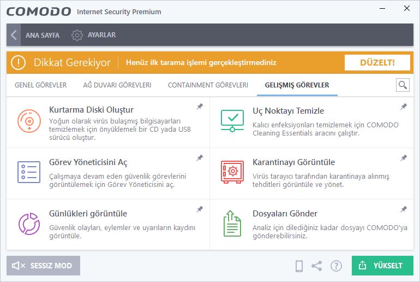420x282 pixels.
Task: Pin the Dosyaları Gönder task
Action: tap(404, 209)
